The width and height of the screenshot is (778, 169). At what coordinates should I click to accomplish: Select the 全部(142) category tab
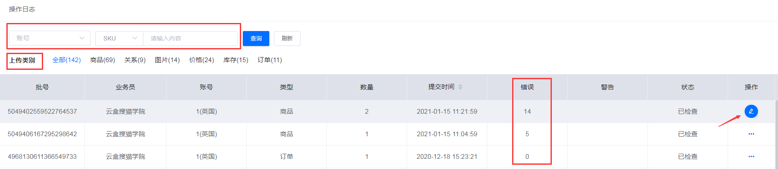point(67,60)
